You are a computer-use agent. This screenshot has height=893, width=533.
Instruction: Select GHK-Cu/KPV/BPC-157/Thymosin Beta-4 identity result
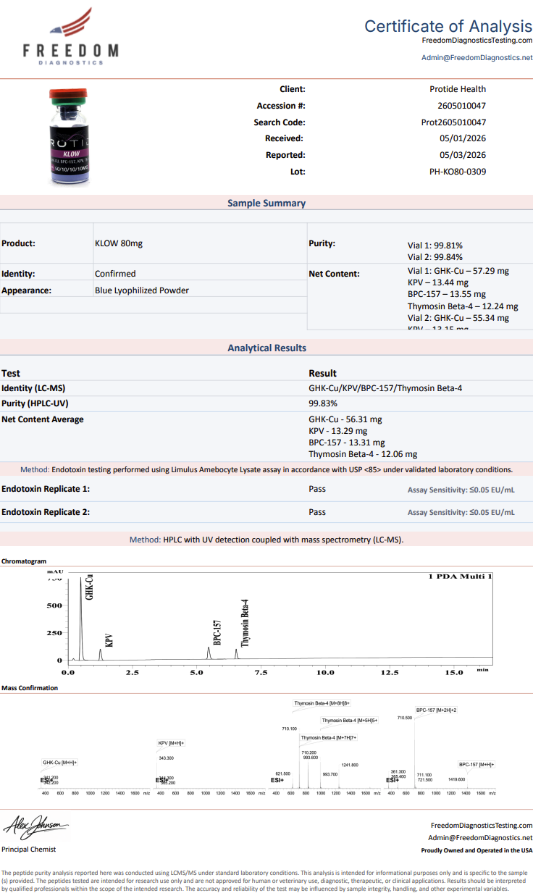385,388
